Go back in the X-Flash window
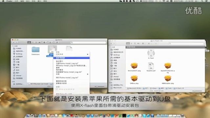Screen dimensions: 210x118 point(111,44)
